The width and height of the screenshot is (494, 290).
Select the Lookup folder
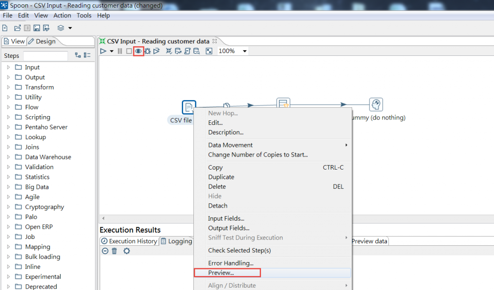click(36, 137)
